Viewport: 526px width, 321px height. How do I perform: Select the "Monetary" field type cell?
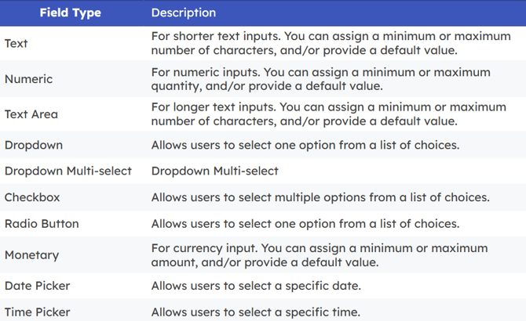(31, 255)
